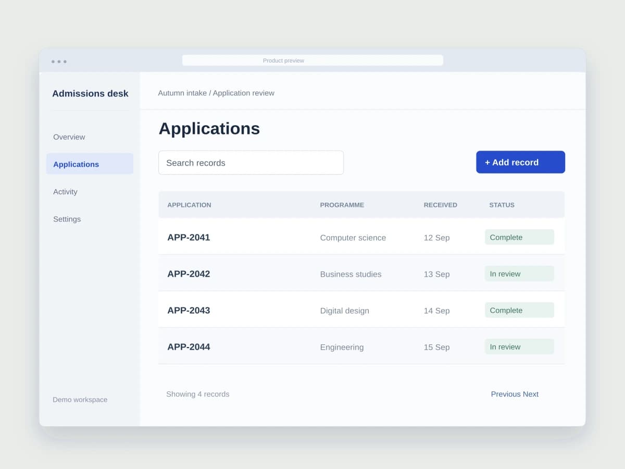Click the Admissions desk title
Screen dimensions: 625x469
pyautogui.click(x=90, y=94)
